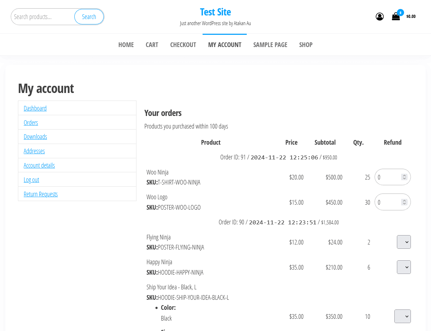Click the $350.00 subtotal value
Image resolution: width=431 pixels, height=331 pixels.
(x=334, y=317)
